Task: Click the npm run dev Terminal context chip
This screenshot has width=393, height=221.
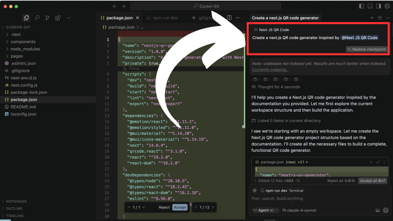Action: click(x=282, y=191)
